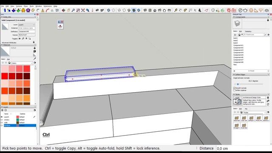Select the yellow warning triangle icon
Viewport: 272px width, 153px height.
click(42, 10)
